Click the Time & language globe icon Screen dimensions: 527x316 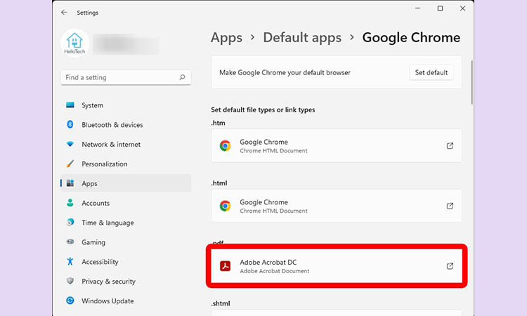point(70,222)
